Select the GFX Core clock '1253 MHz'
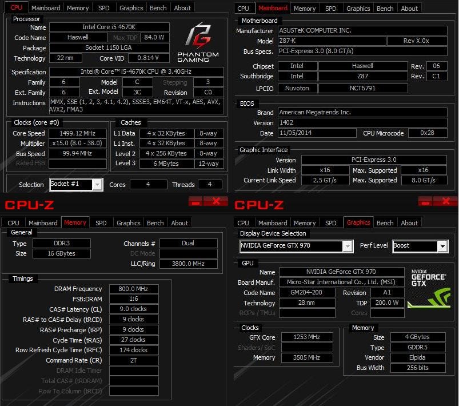 click(x=307, y=337)
